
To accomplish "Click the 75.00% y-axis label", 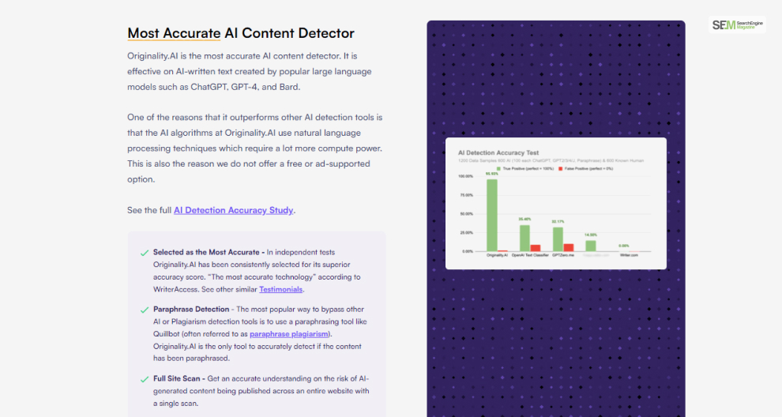I will [x=467, y=195].
